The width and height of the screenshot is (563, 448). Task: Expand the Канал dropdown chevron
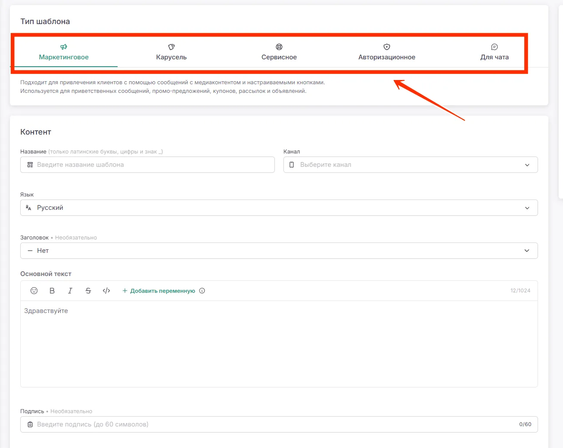527,165
